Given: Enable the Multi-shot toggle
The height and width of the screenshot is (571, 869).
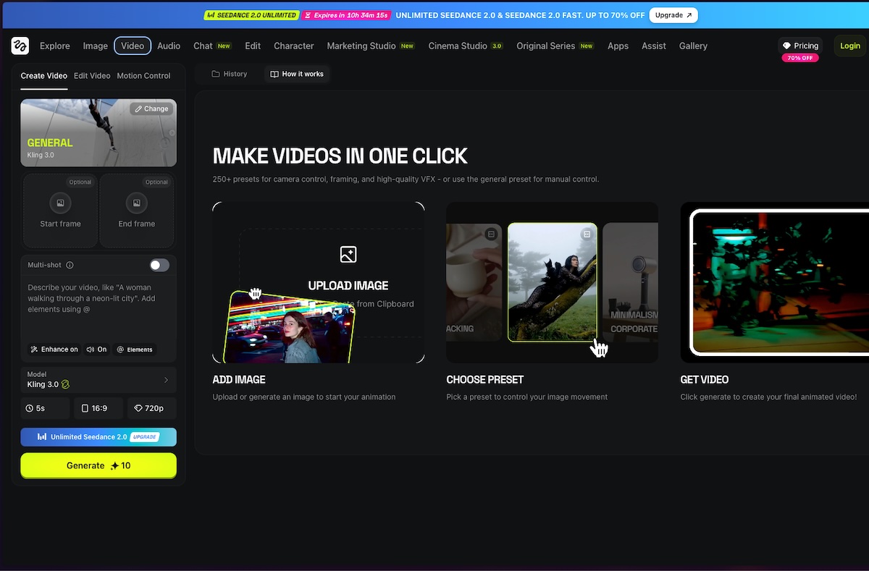Looking at the screenshot, I should pos(159,265).
